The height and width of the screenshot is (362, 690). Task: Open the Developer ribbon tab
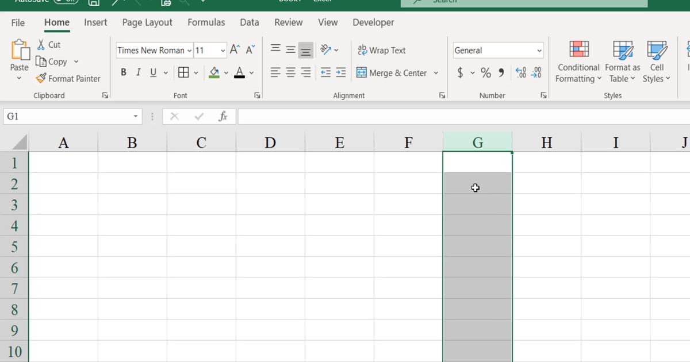pos(373,22)
